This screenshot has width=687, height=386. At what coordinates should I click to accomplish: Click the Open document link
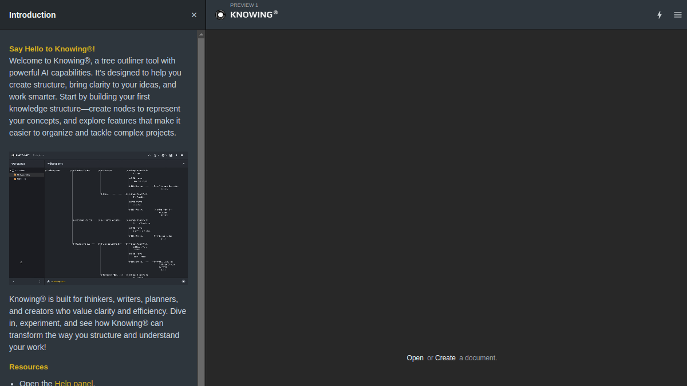pos(415,358)
